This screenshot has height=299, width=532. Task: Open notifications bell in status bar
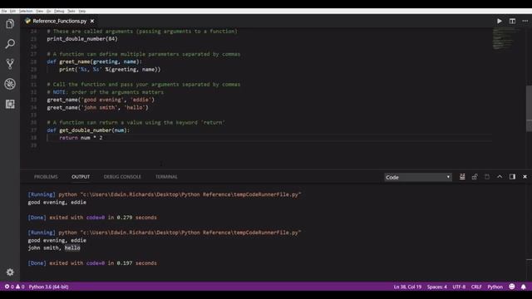pos(524,287)
